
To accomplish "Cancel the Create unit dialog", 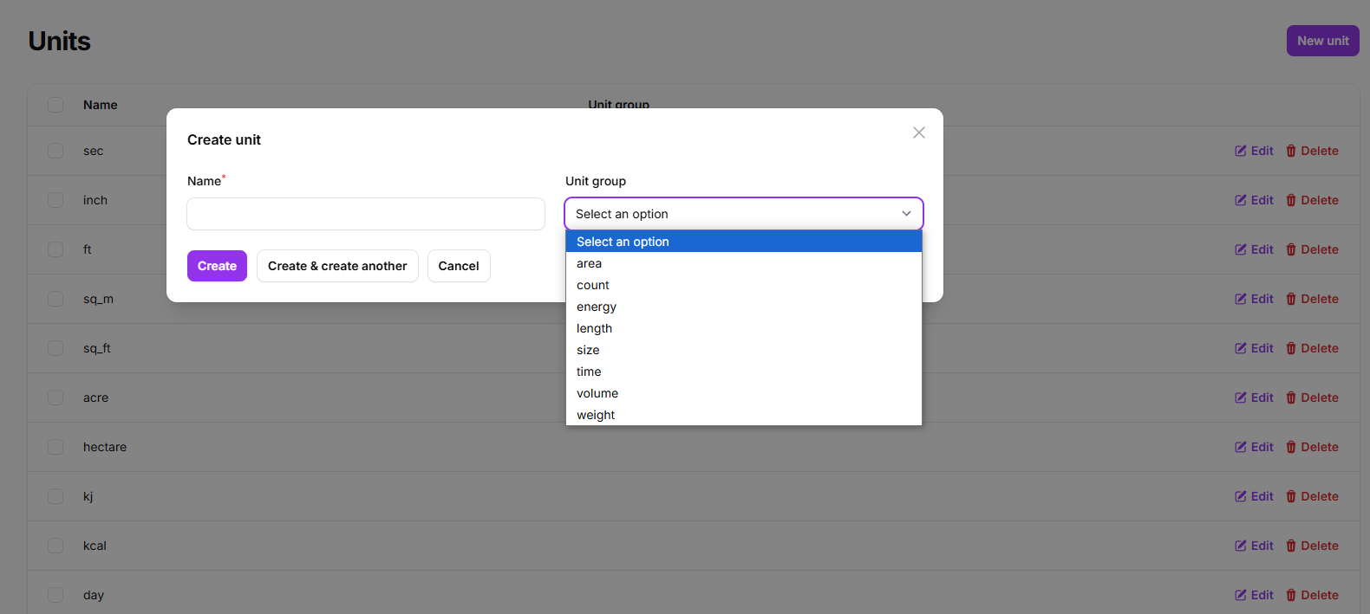I will pos(459,266).
